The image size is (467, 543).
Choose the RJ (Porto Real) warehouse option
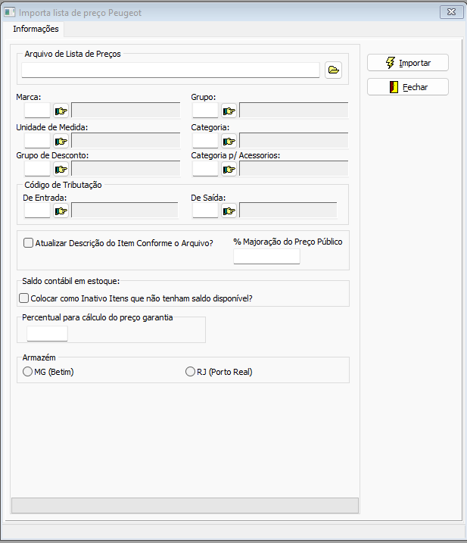pos(191,372)
